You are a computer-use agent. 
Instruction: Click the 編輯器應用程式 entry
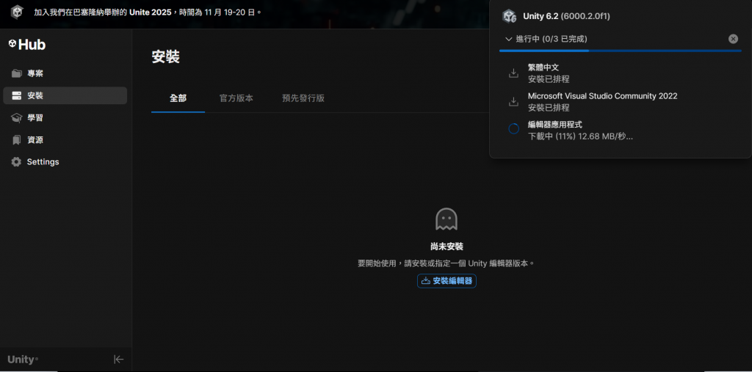click(x=555, y=124)
